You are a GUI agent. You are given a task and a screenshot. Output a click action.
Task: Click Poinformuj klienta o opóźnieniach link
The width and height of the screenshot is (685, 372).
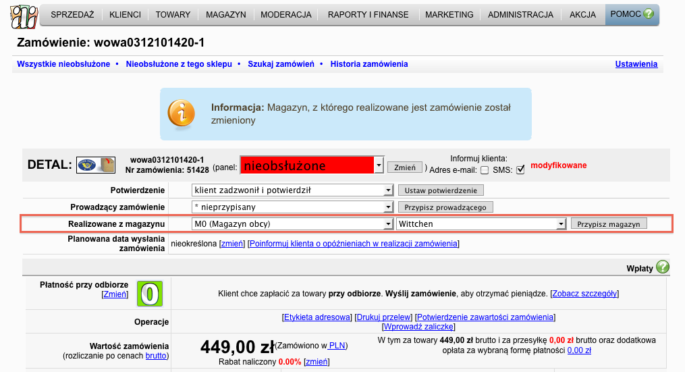click(354, 244)
